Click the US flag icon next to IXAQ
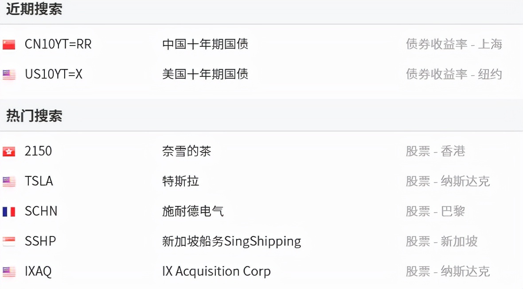This screenshot has width=523, height=289. click(x=9, y=271)
